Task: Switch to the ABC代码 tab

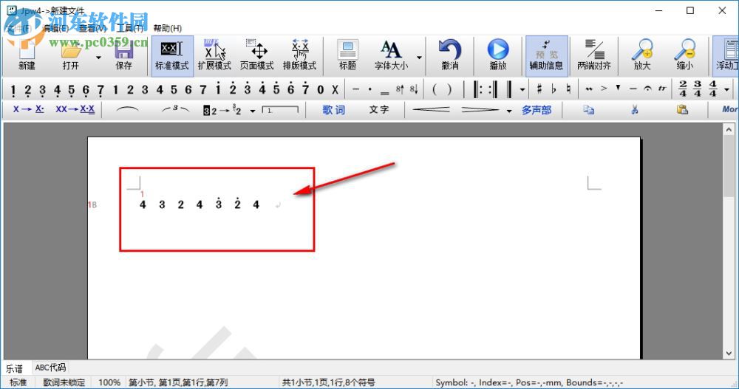Action: tap(50, 368)
